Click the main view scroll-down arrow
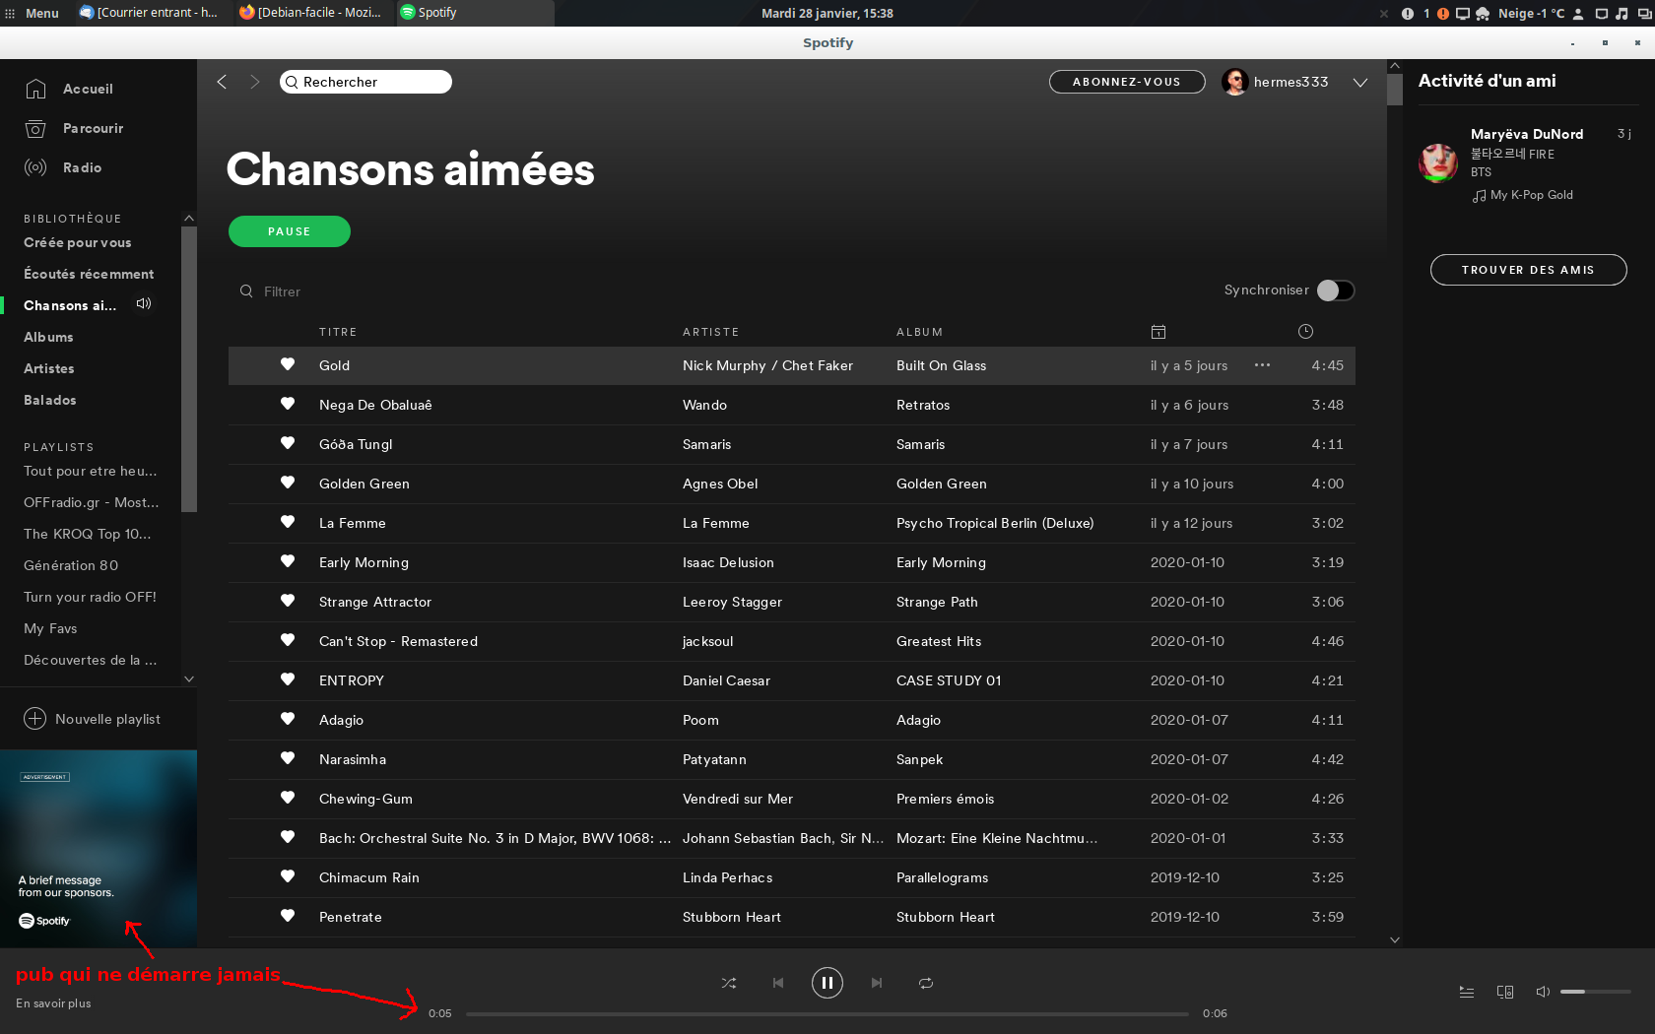 coord(1395,939)
